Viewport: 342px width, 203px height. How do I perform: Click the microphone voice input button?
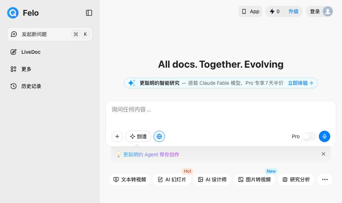coord(324,136)
